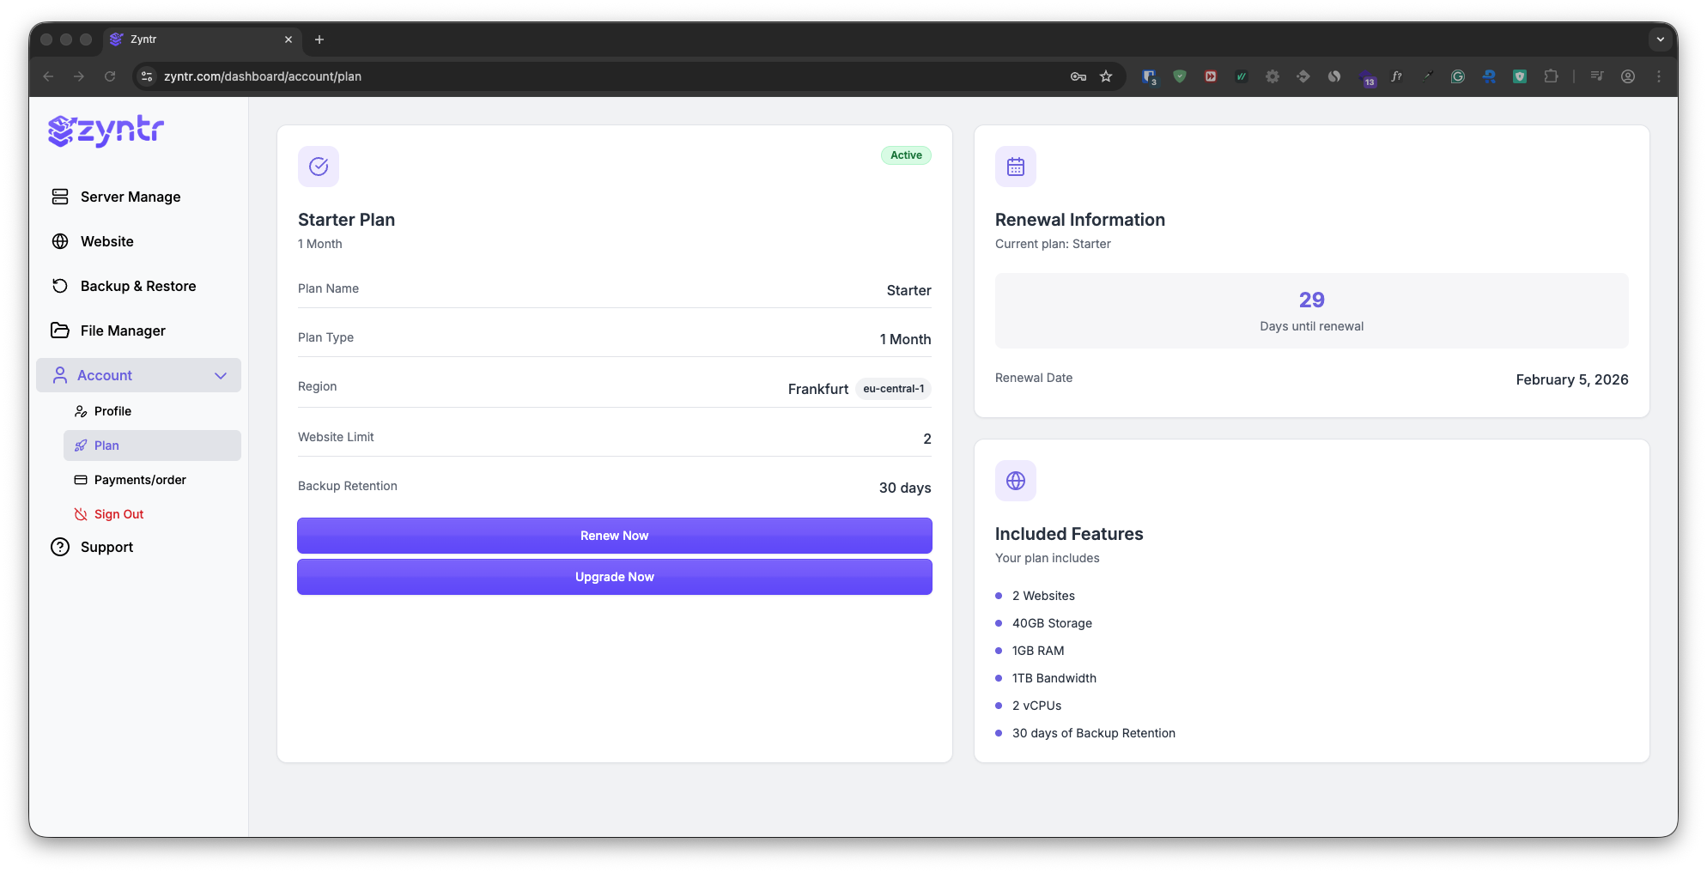The width and height of the screenshot is (1707, 873).
Task: Click the green AdGuard shield extension icon
Action: point(1180,76)
